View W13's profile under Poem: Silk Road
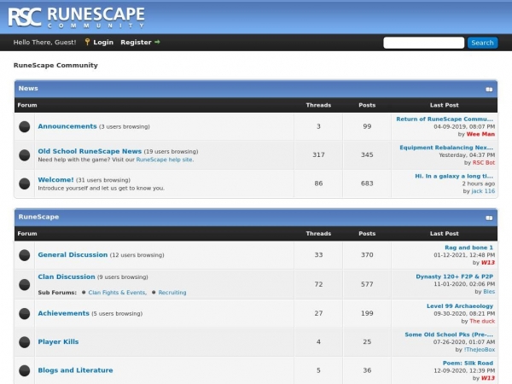This screenshot has height=384, width=512. click(488, 378)
